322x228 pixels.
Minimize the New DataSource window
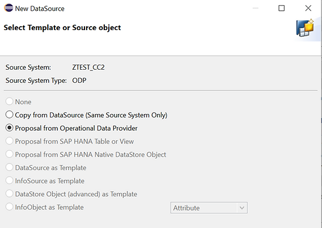point(256,8)
